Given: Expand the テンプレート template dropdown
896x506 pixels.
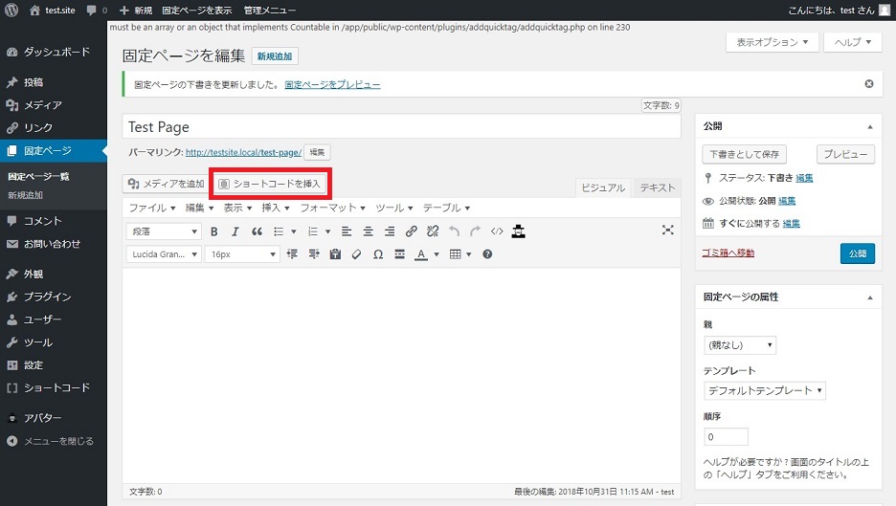Looking at the screenshot, I should (x=764, y=390).
